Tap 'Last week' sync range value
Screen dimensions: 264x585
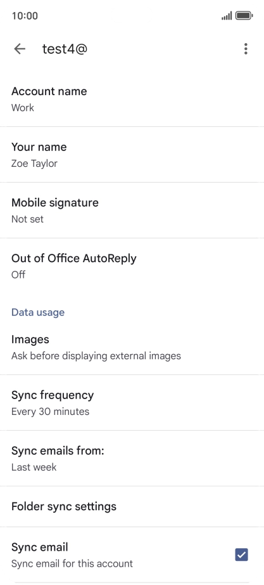(34, 467)
